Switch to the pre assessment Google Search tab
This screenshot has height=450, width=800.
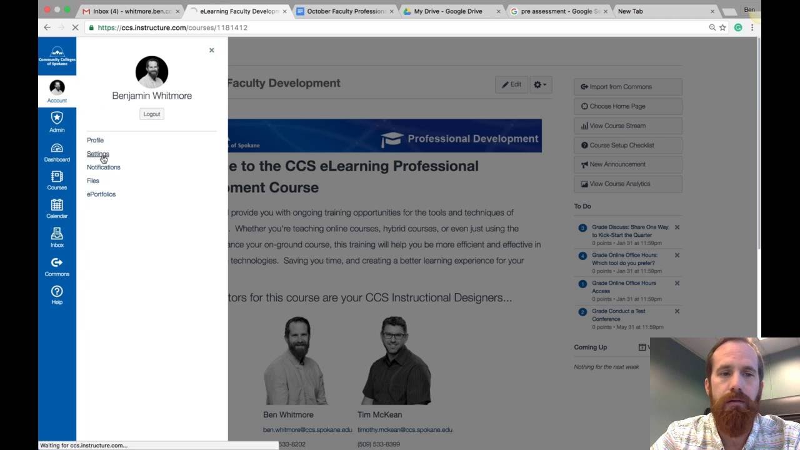pyautogui.click(x=559, y=11)
